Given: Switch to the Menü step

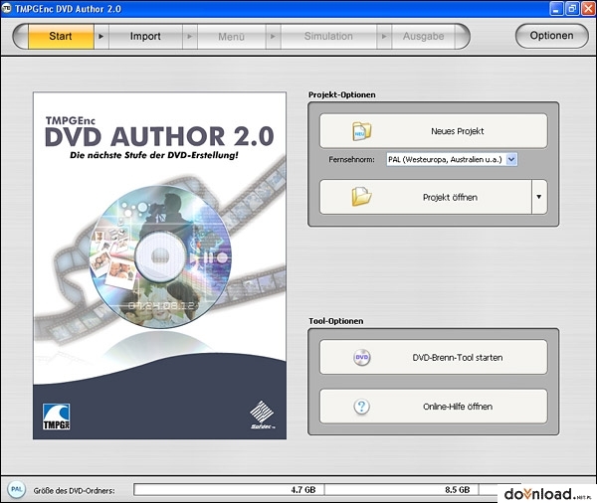Looking at the screenshot, I should click(231, 37).
